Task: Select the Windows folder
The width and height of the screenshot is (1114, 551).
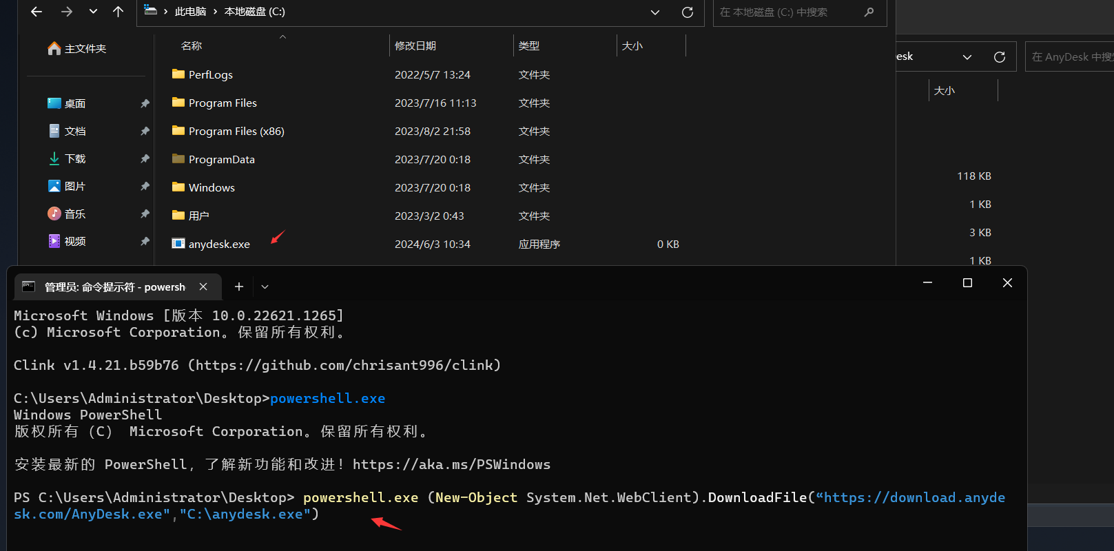Action: pos(203,187)
